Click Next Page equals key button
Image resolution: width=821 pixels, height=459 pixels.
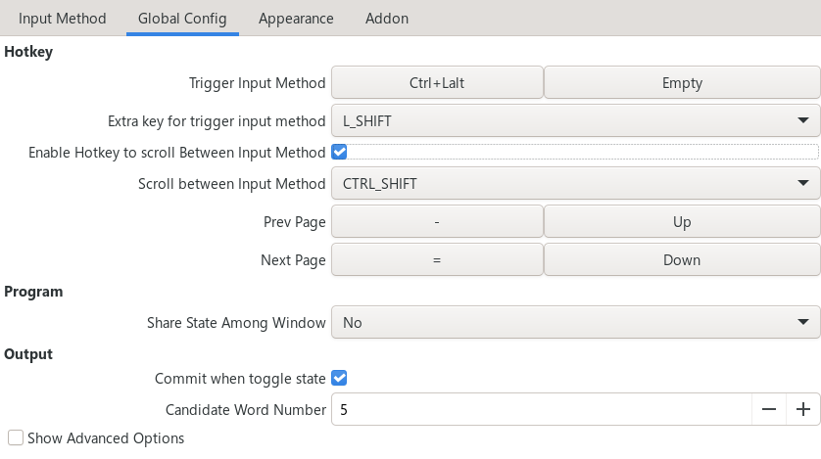click(437, 260)
